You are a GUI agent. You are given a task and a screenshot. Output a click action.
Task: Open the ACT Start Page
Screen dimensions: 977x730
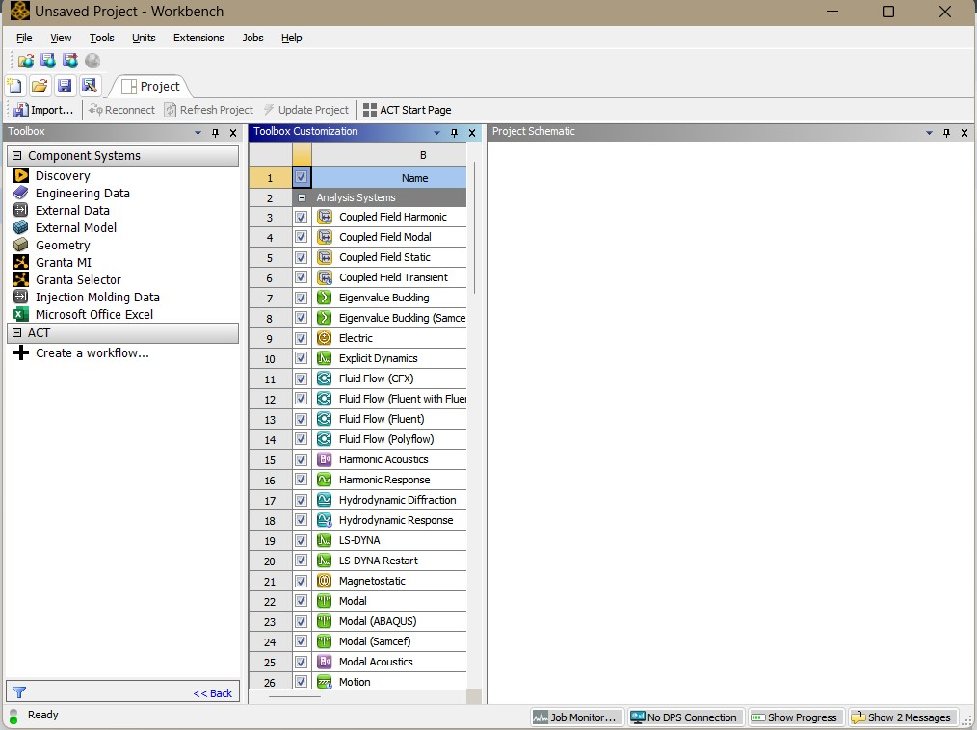coord(408,110)
